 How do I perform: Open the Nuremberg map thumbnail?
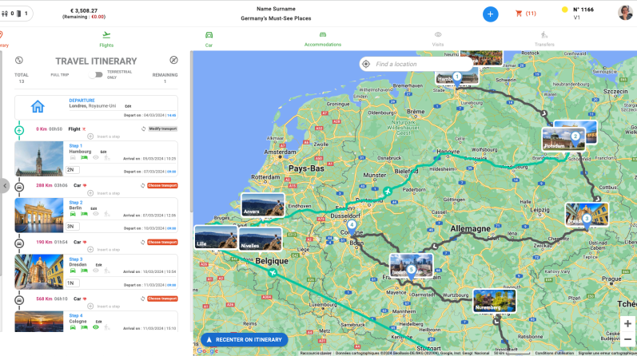pos(495,300)
